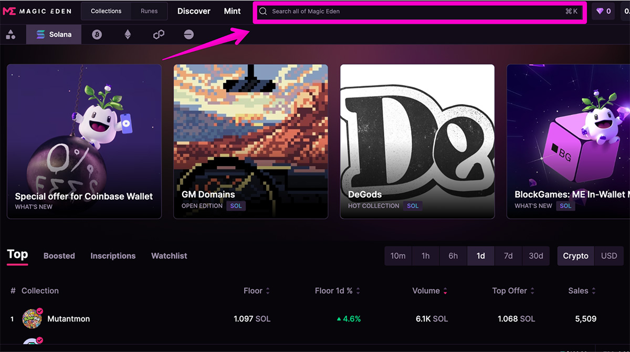Click the Magic Eden logo
Screen dimensions: 630x352
(37, 11)
